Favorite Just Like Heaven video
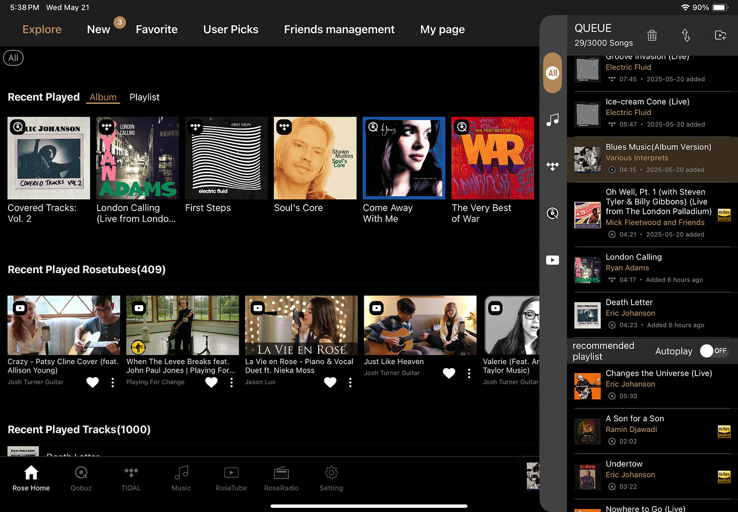The image size is (738, 512). [x=449, y=373]
